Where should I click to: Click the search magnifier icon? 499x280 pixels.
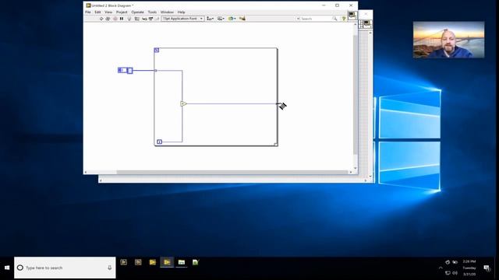click(334, 19)
